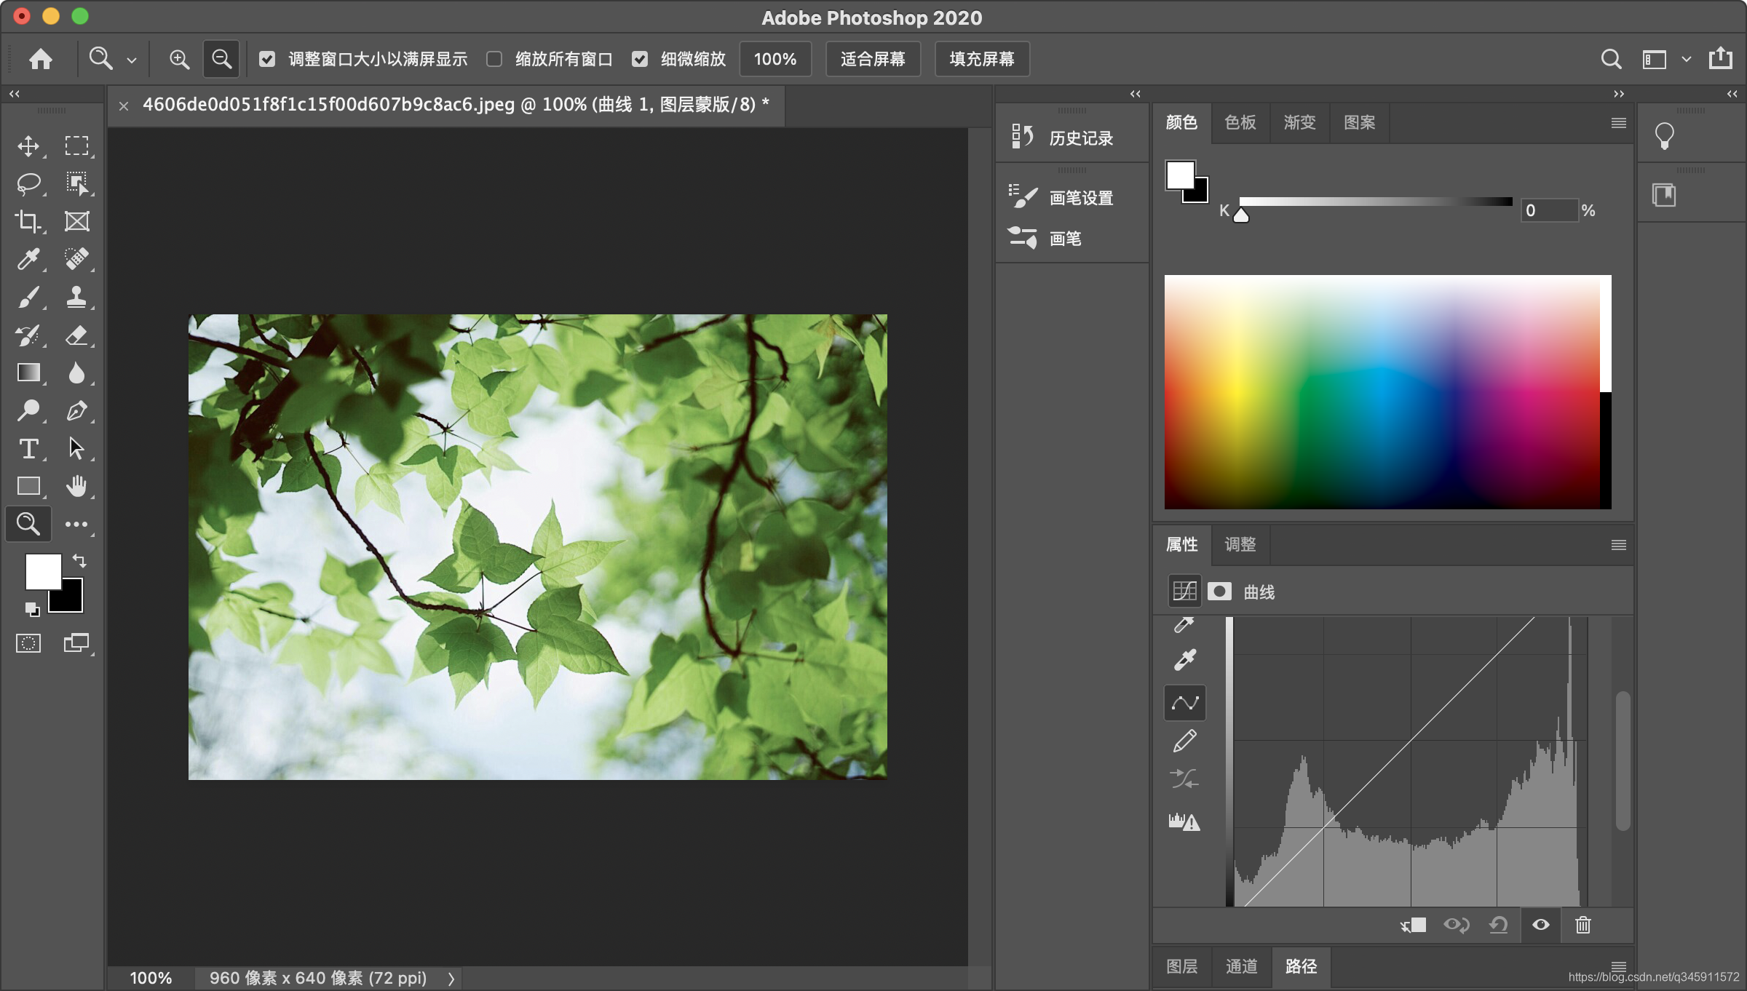This screenshot has width=1747, height=991.
Task: Toggle clip to layer in properties
Action: (x=1413, y=925)
